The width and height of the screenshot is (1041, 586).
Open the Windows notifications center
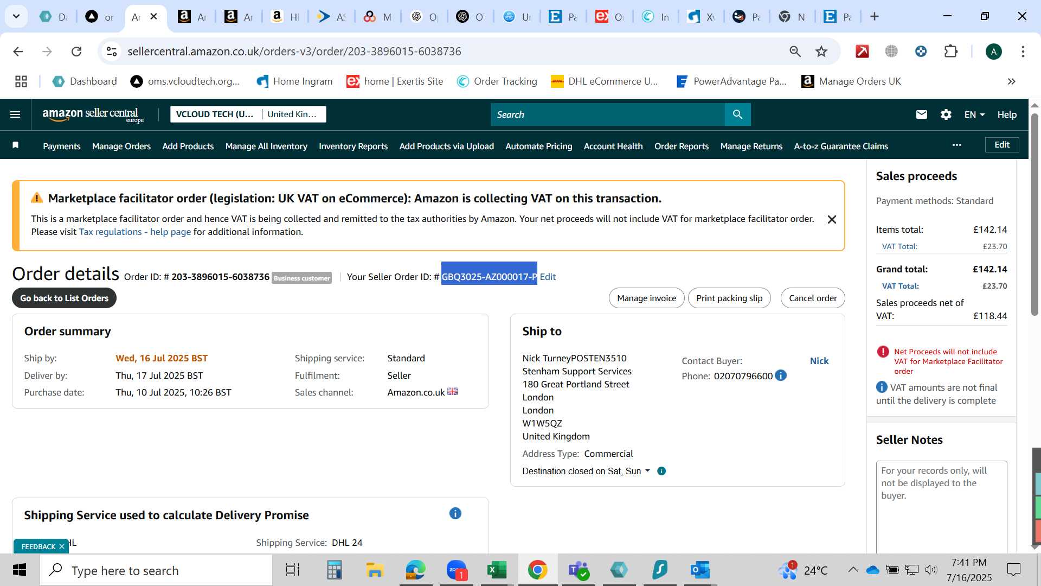coord(1013,570)
